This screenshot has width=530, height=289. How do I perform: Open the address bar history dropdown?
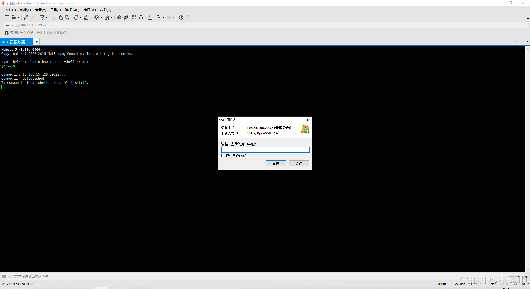(x=524, y=25)
